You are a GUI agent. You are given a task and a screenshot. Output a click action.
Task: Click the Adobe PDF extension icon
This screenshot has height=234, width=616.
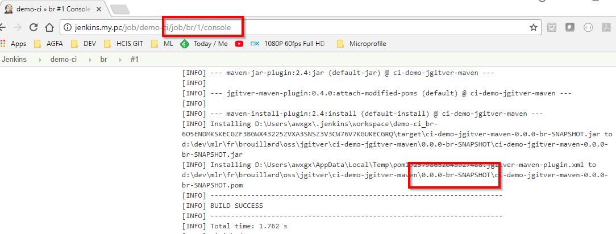point(607,27)
